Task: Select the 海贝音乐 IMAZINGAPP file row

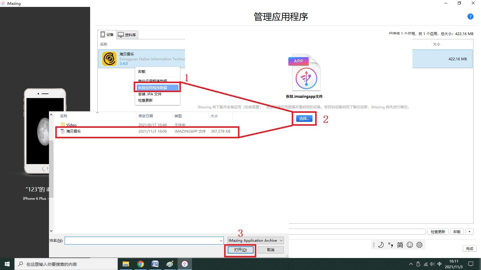Action: pyautogui.click(x=147, y=131)
